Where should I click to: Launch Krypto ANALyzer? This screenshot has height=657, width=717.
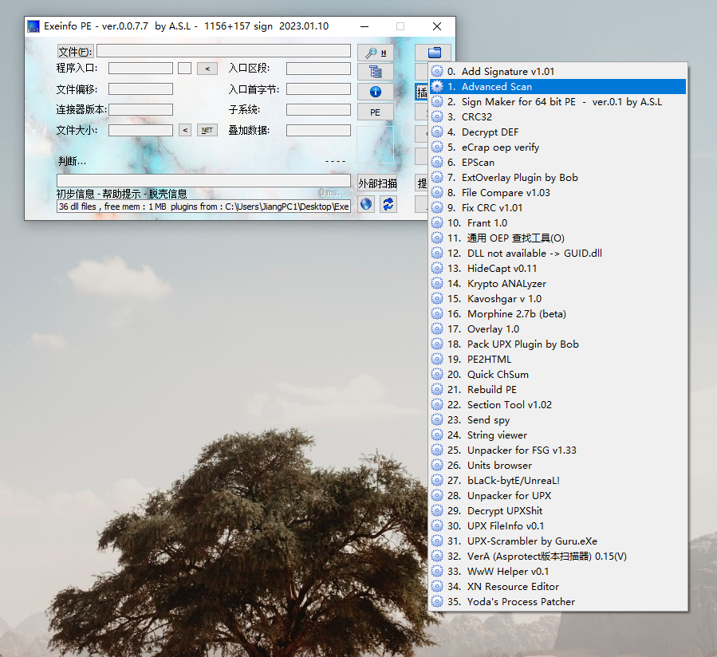557,284
